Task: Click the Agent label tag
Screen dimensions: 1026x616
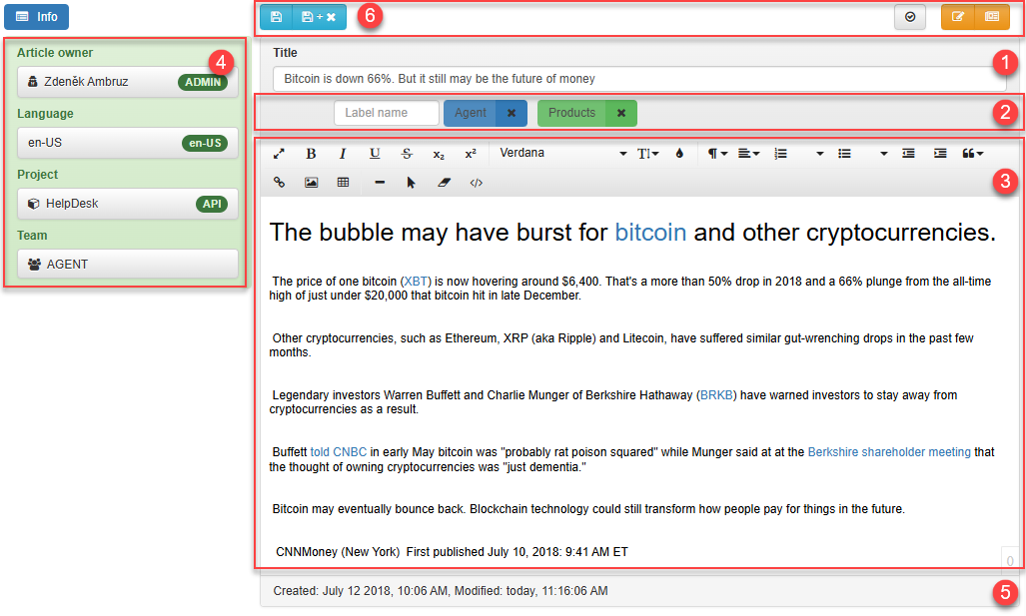Action: coord(471,113)
